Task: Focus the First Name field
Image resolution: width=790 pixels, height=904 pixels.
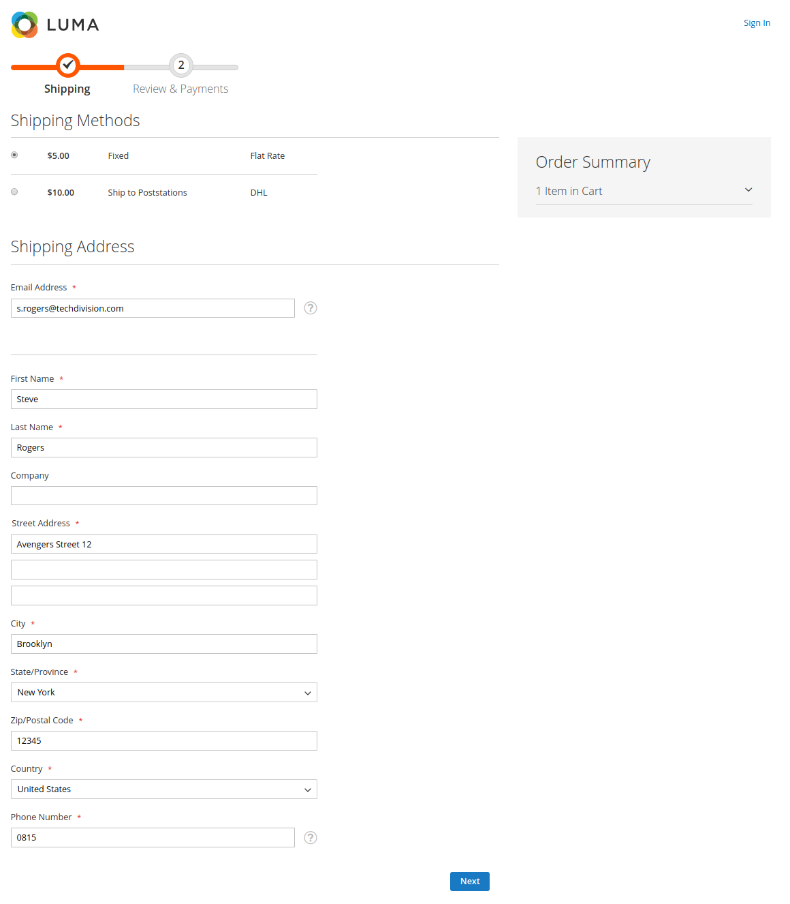Action: tap(164, 400)
